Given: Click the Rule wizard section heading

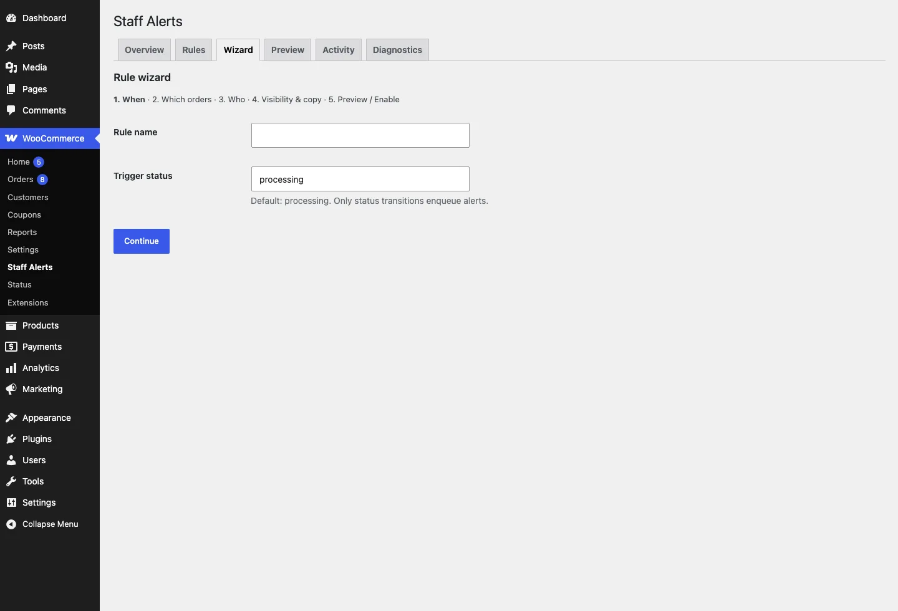Looking at the screenshot, I should click(x=142, y=77).
